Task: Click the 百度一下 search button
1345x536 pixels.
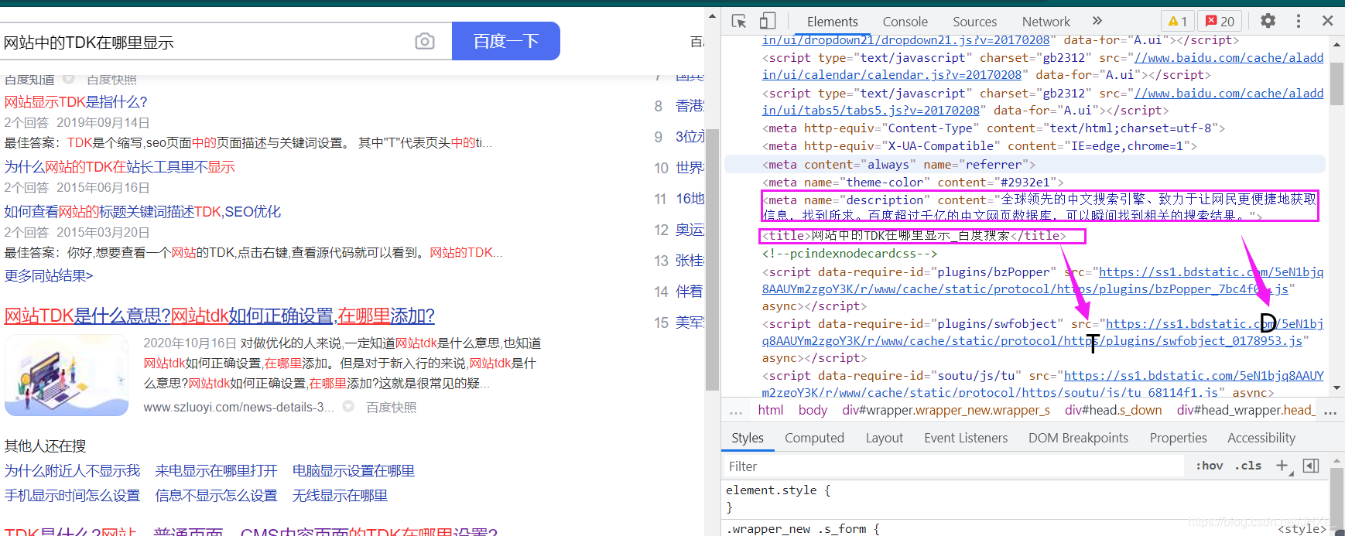Action: [x=506, y=41]
